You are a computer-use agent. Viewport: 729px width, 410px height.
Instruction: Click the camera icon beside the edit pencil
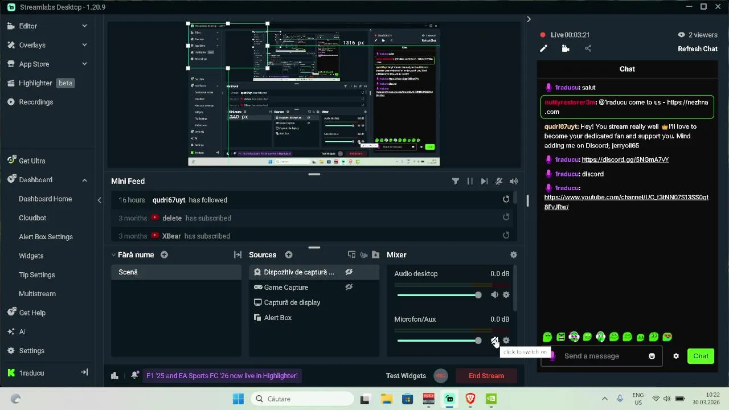point(566,49)
